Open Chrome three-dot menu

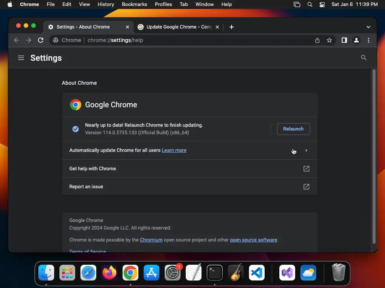pos(368,40)
